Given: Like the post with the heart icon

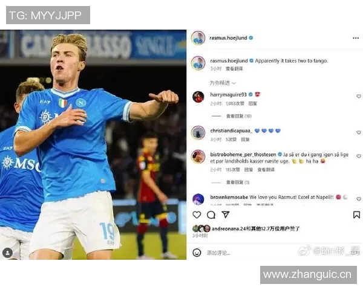Looking at the screenshot, I should [197, 215].
